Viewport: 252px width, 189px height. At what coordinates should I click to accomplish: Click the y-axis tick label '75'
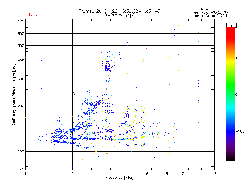coord(22,169)
